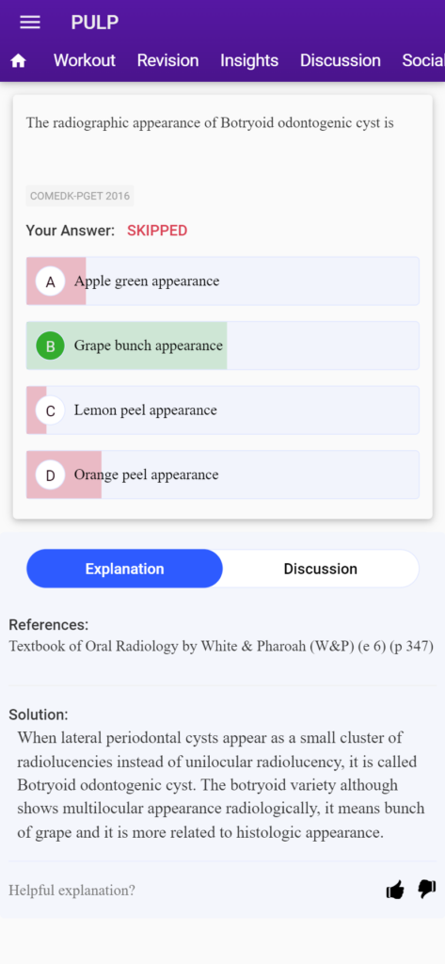Choose Lemon peel appearance answer
This screenshot has height=964, width=445.
click(222, 410)
